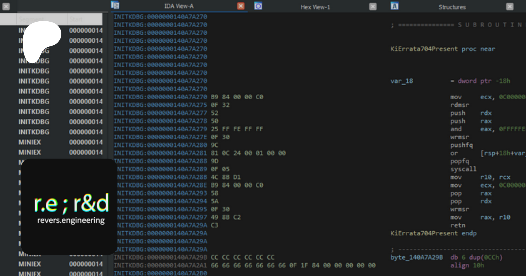This screenshot has width=526, height=276.
Task: Click the Structures tab icon
Action: coord(394,6)
